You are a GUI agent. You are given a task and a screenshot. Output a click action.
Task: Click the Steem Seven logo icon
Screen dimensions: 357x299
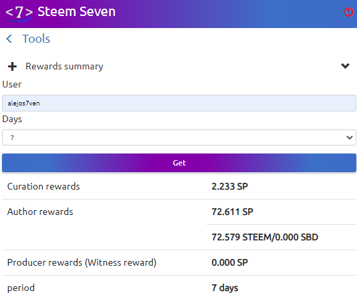pos(19,13)
